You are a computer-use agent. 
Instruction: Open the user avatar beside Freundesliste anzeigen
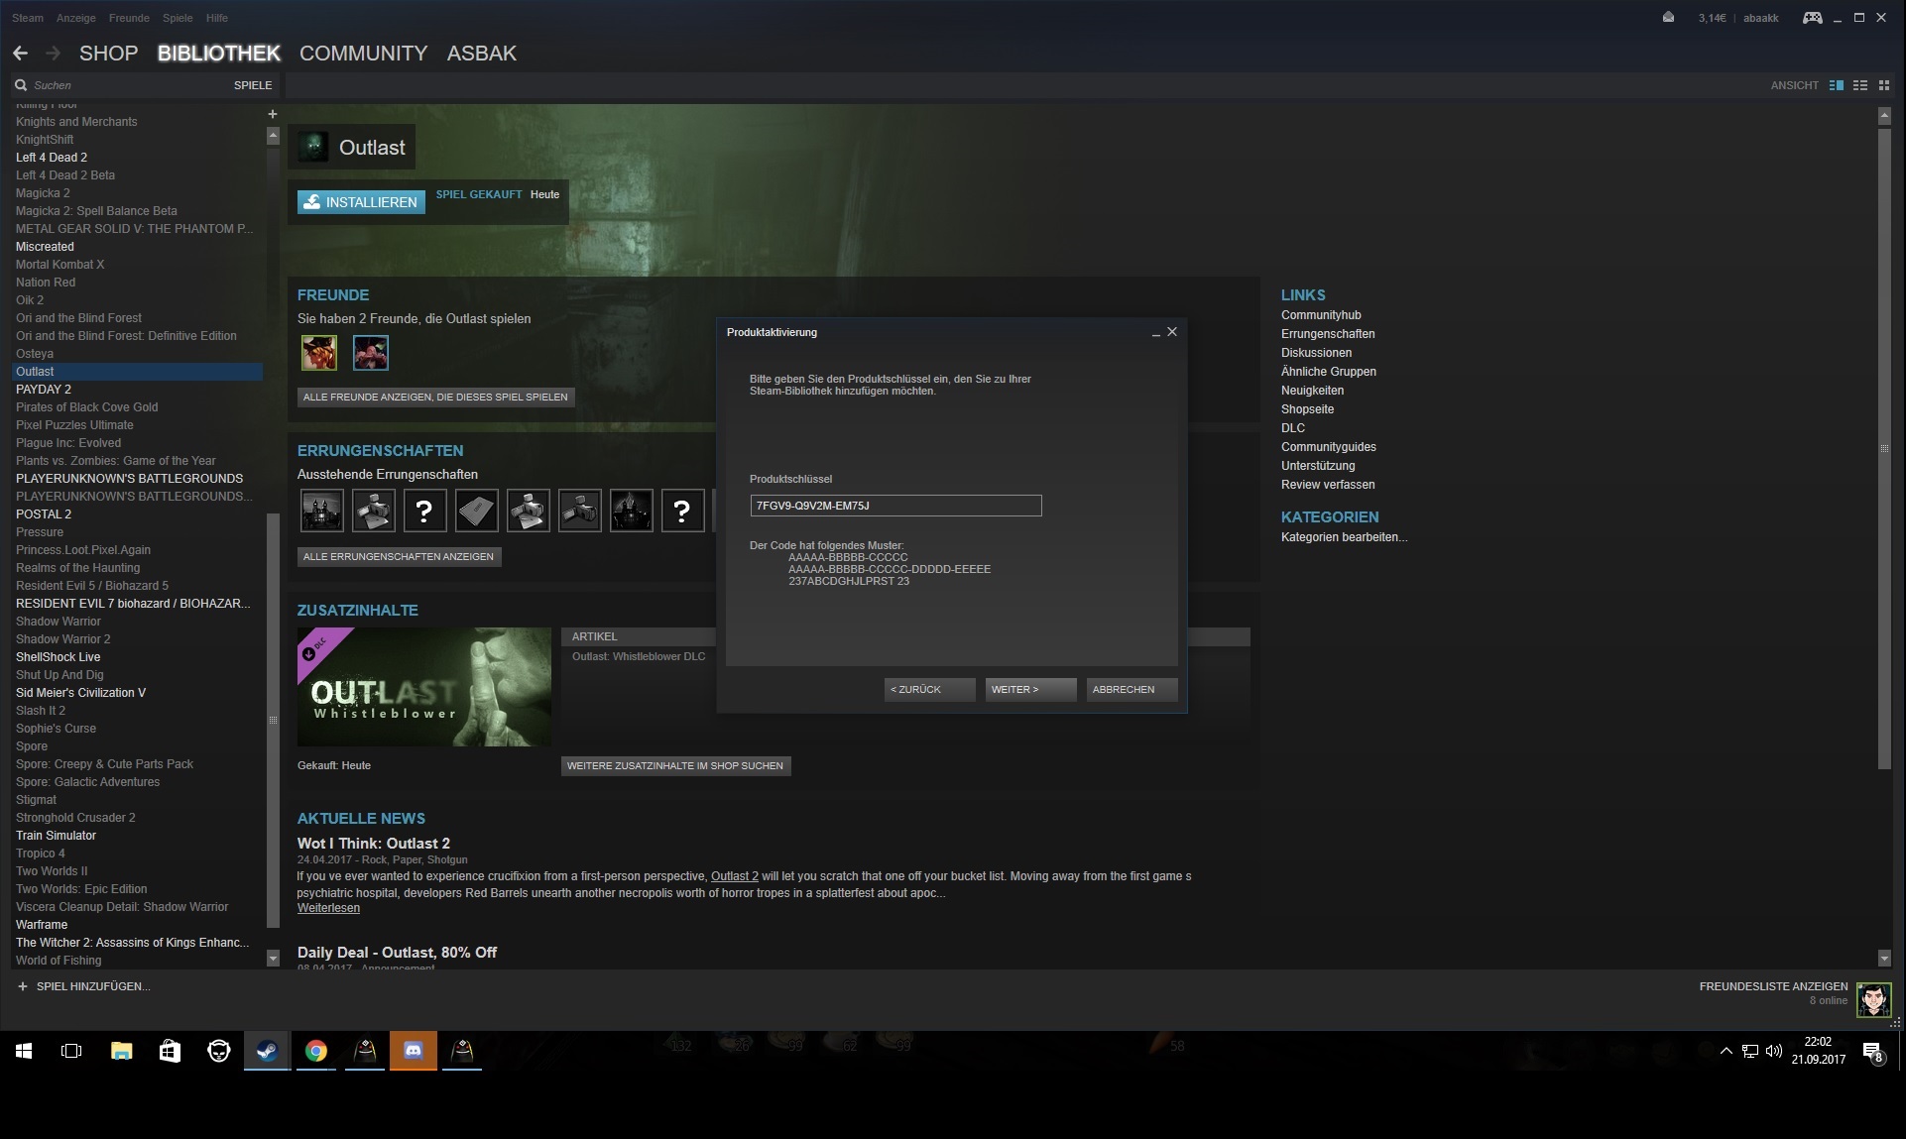[1873, 999]
